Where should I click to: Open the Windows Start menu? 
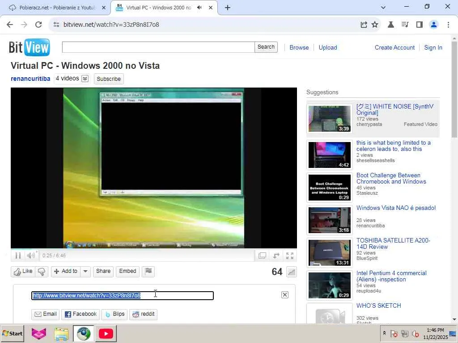pyautogui.click(x=12, y=334)
